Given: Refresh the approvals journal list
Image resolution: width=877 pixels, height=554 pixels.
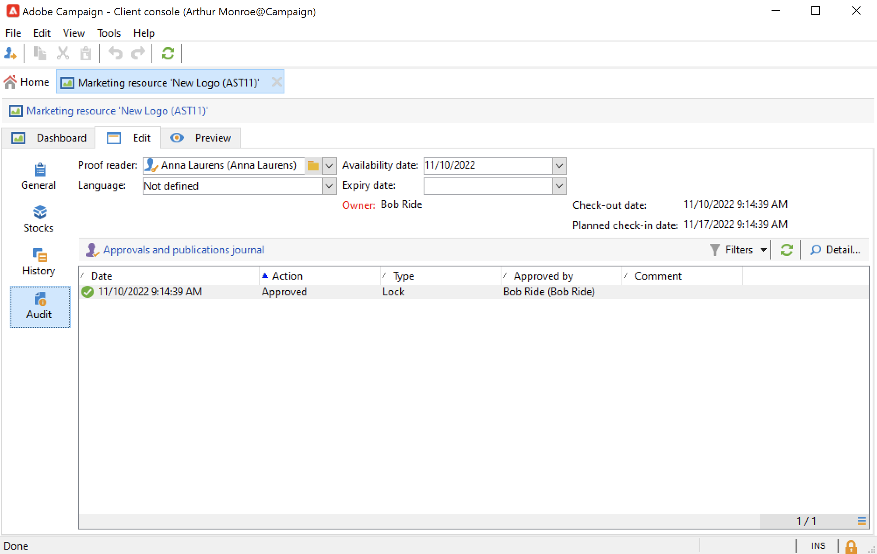Looking at the screenshot, I should click(786, 250).
